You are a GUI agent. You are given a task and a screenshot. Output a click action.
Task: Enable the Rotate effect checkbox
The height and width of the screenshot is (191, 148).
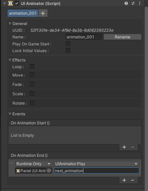32,103
